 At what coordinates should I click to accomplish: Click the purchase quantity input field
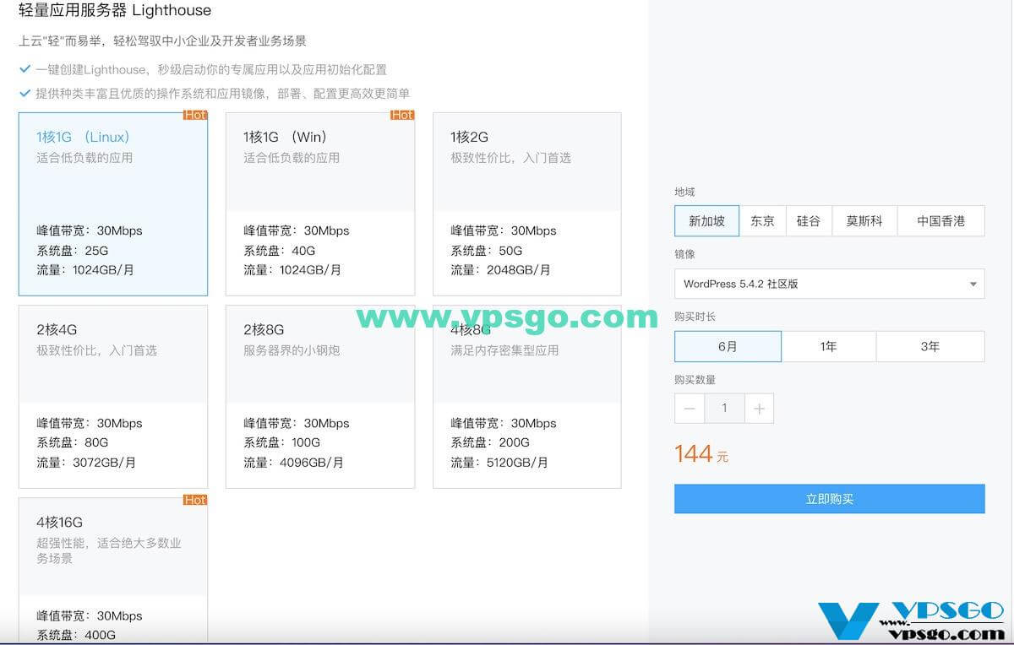(724, 409)
